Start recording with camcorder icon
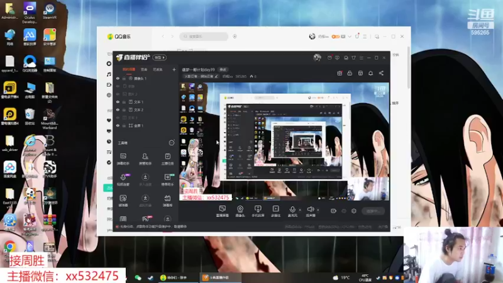The width and height of the screenshot is (503, 283). (333, 211)
